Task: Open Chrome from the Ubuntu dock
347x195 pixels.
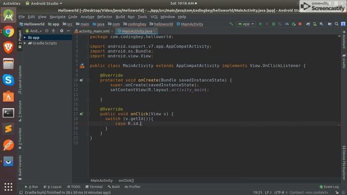Action: click(x=9, y=31)
